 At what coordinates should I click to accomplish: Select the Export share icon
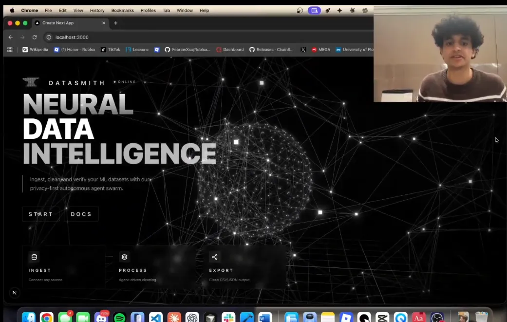pyautogui.click(x=215, y=257)
